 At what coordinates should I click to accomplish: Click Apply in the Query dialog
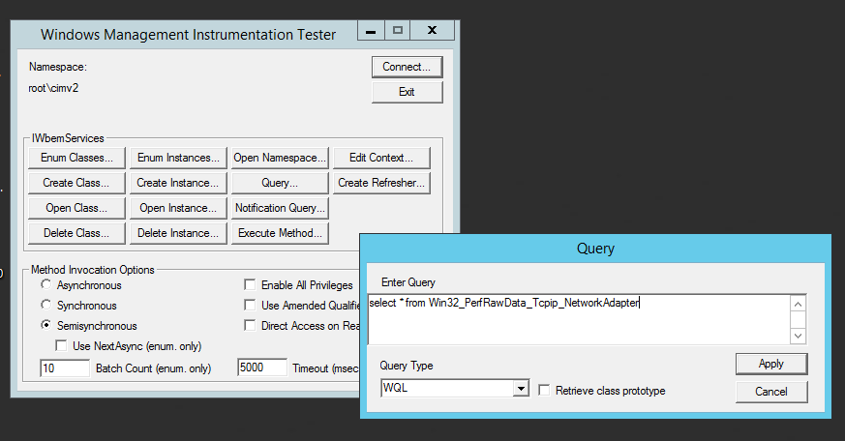click(771, 364)
